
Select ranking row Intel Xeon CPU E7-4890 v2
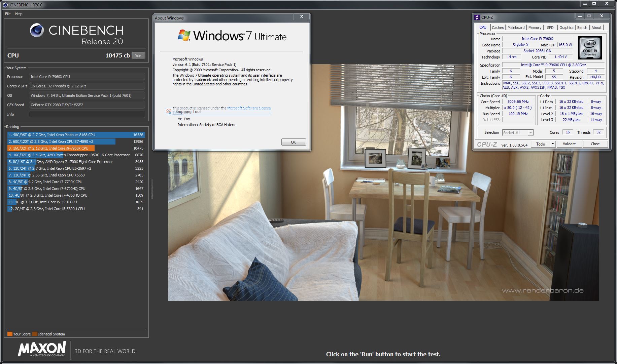76,141
